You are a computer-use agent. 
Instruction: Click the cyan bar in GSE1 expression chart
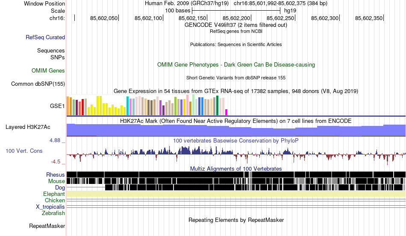point(127,106)
